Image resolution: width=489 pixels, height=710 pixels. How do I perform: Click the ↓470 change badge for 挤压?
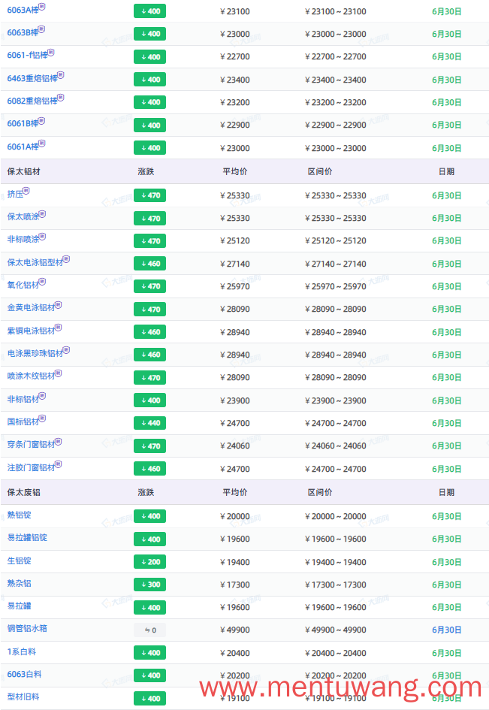[x=150, y=195]
